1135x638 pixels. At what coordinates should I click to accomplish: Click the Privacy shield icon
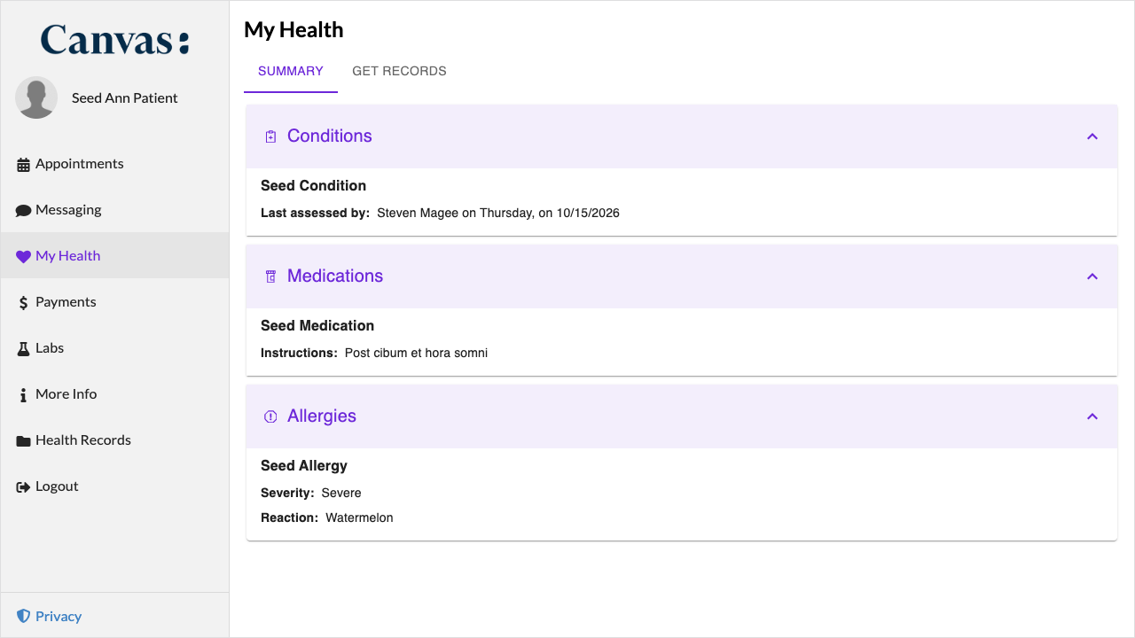(23, 616)
